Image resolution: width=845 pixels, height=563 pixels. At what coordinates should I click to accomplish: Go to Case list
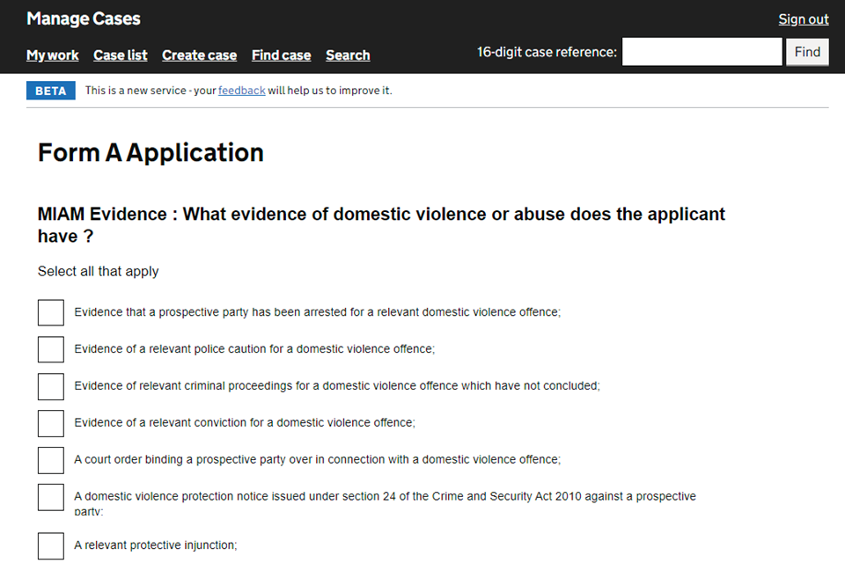click(121, 55)
